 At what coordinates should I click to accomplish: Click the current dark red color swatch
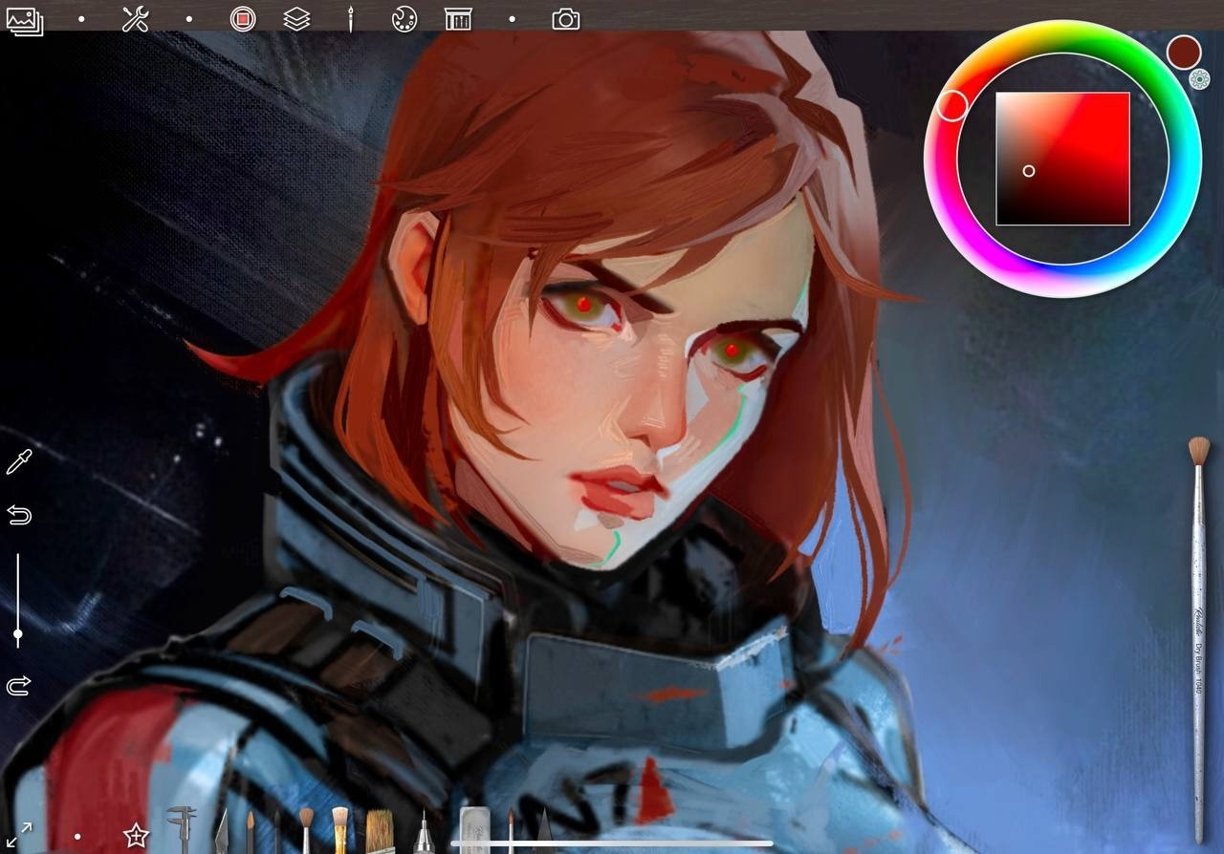coord(1183,52)
